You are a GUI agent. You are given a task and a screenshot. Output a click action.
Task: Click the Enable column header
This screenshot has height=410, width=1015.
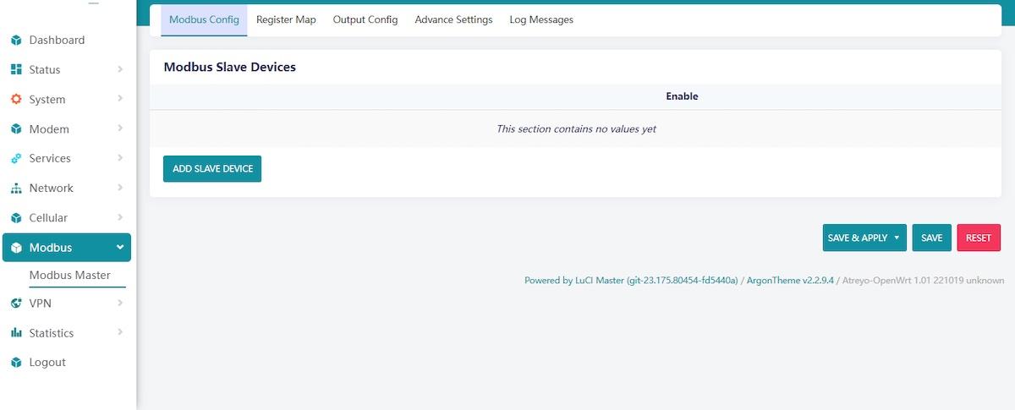point(682,96)
